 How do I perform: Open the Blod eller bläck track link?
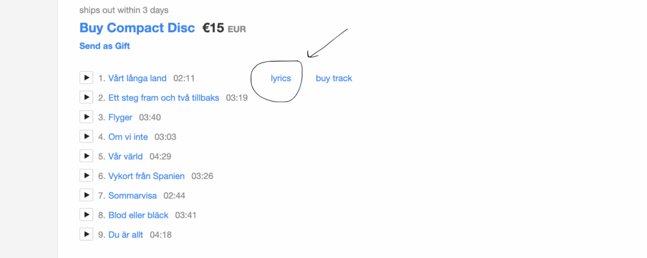pyautogui.click(x=138, y=215)
